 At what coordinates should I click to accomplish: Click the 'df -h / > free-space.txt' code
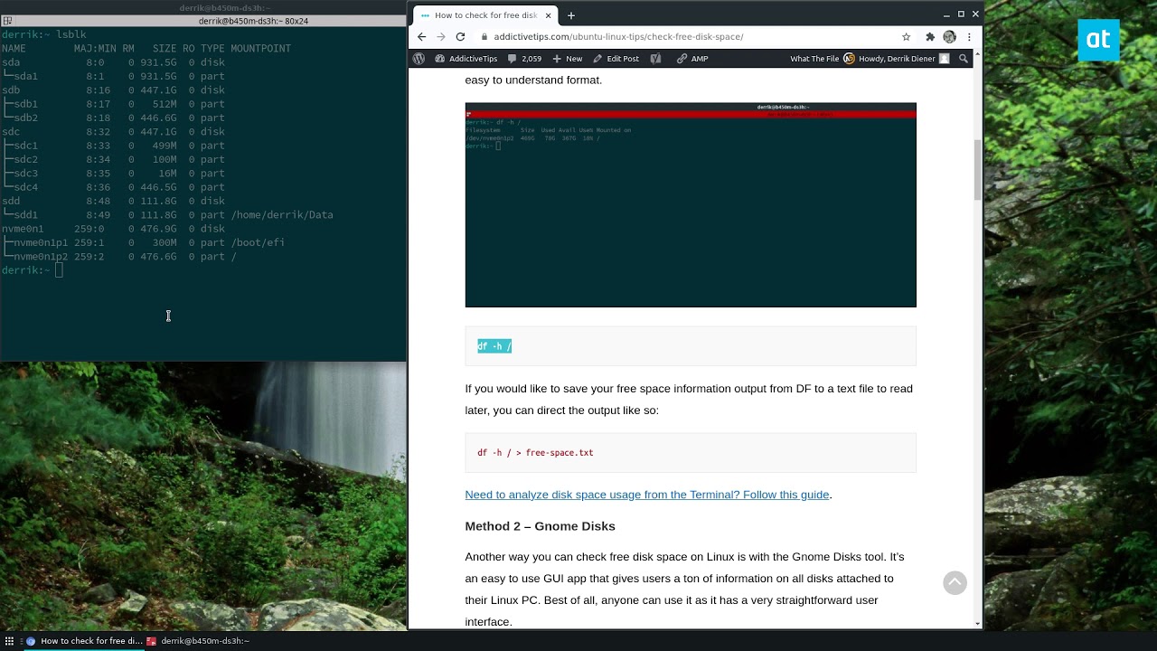point(535,453)
